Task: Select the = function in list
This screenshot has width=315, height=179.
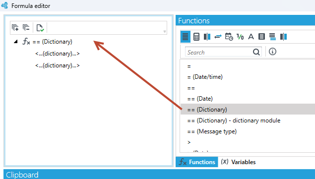Action: [189, 66]
